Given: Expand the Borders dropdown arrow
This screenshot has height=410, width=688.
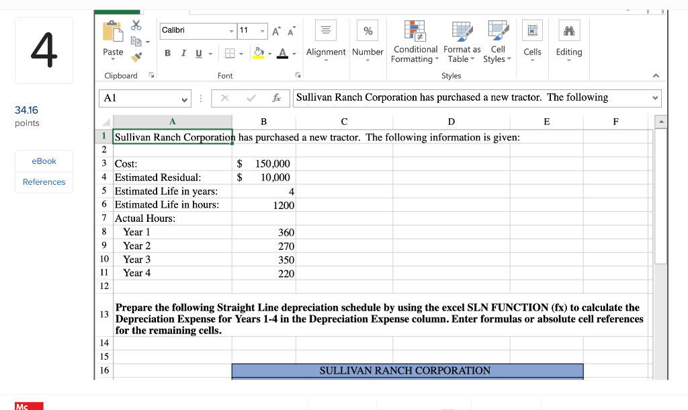Looking at the screenshot, I should [241, 53].
